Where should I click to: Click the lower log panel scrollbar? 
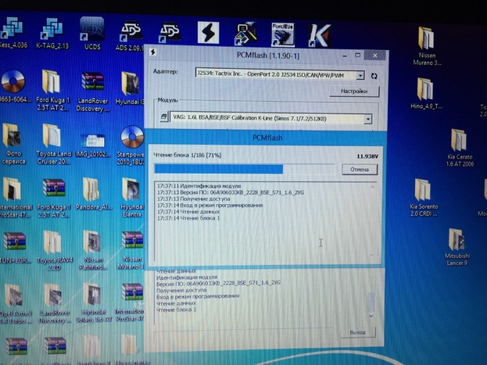point(371,293)
